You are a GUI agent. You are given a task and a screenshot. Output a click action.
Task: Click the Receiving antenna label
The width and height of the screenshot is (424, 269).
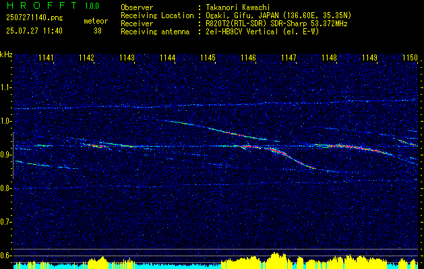[x=155, y=32]
